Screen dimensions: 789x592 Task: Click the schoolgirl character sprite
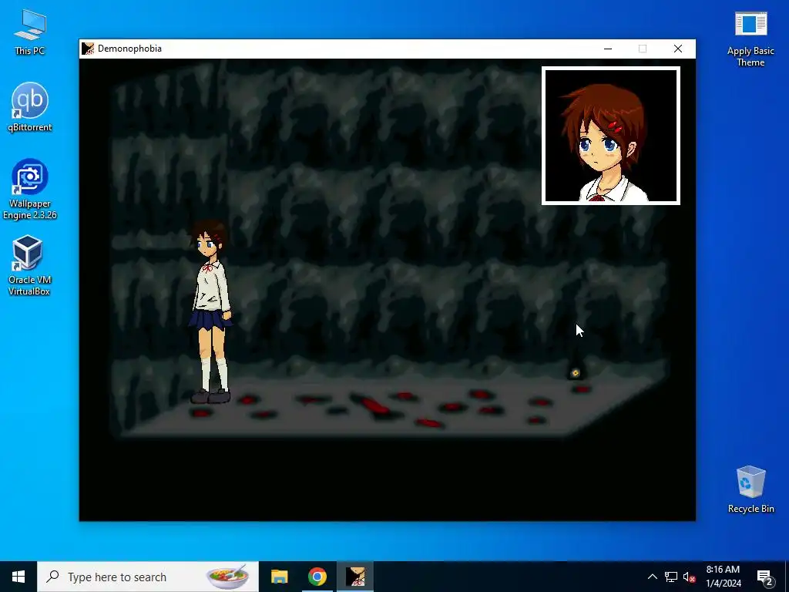pos(210,311)
